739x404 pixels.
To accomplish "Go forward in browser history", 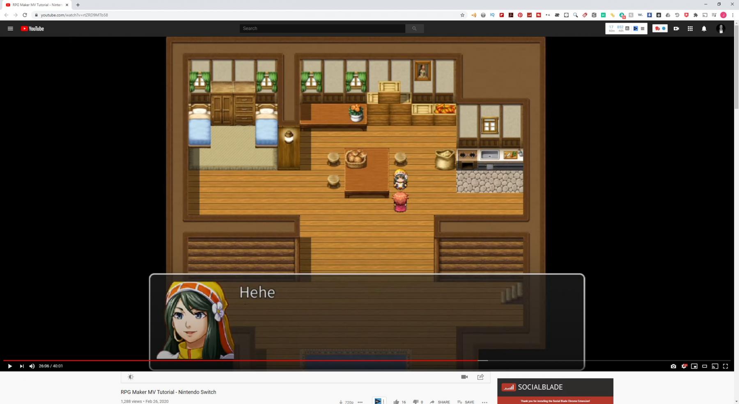I will click(15, 15).
